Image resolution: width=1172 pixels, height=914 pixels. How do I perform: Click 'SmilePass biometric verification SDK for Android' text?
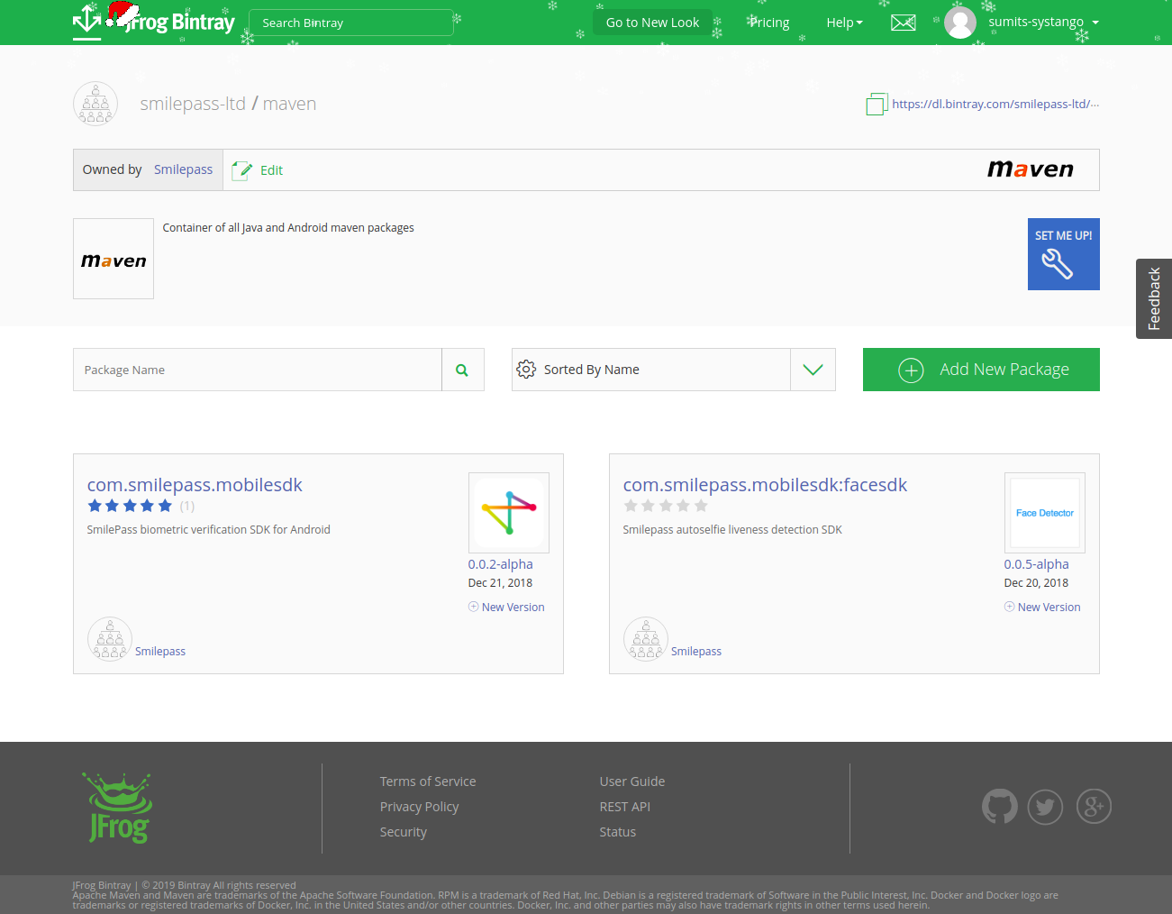click(x=208, y=530)
